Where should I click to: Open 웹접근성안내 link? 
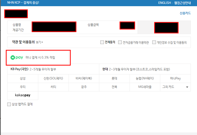point(183,3)
